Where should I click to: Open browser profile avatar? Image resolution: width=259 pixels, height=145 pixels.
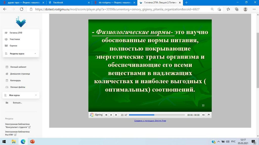point(245,9)
